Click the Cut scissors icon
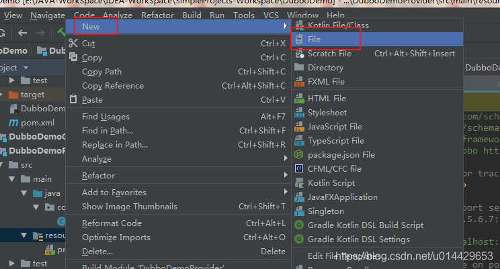The height and width of the screenshot is (269, 500). point(73,44)
